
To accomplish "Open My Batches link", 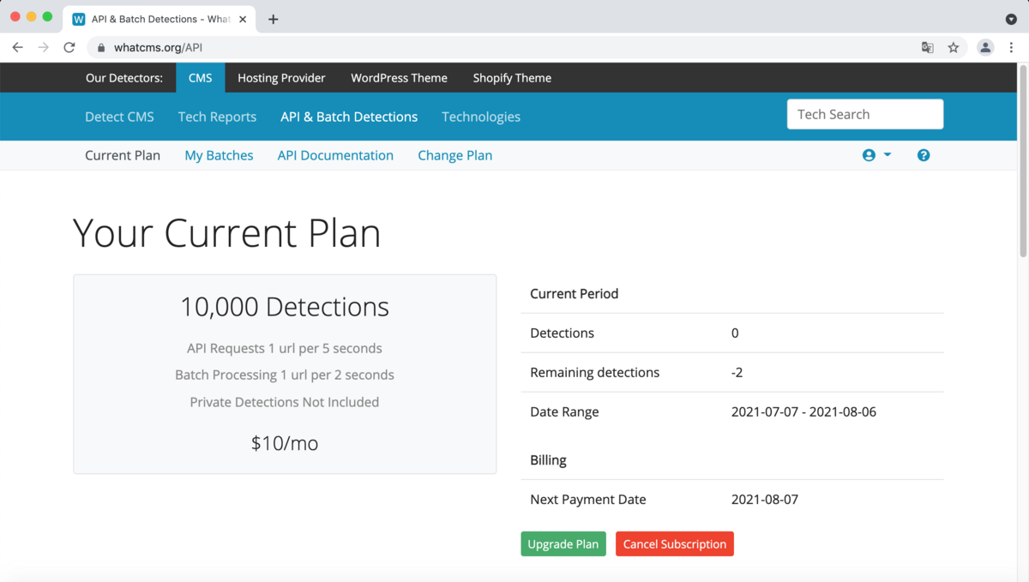I will [x=219, y=155].
